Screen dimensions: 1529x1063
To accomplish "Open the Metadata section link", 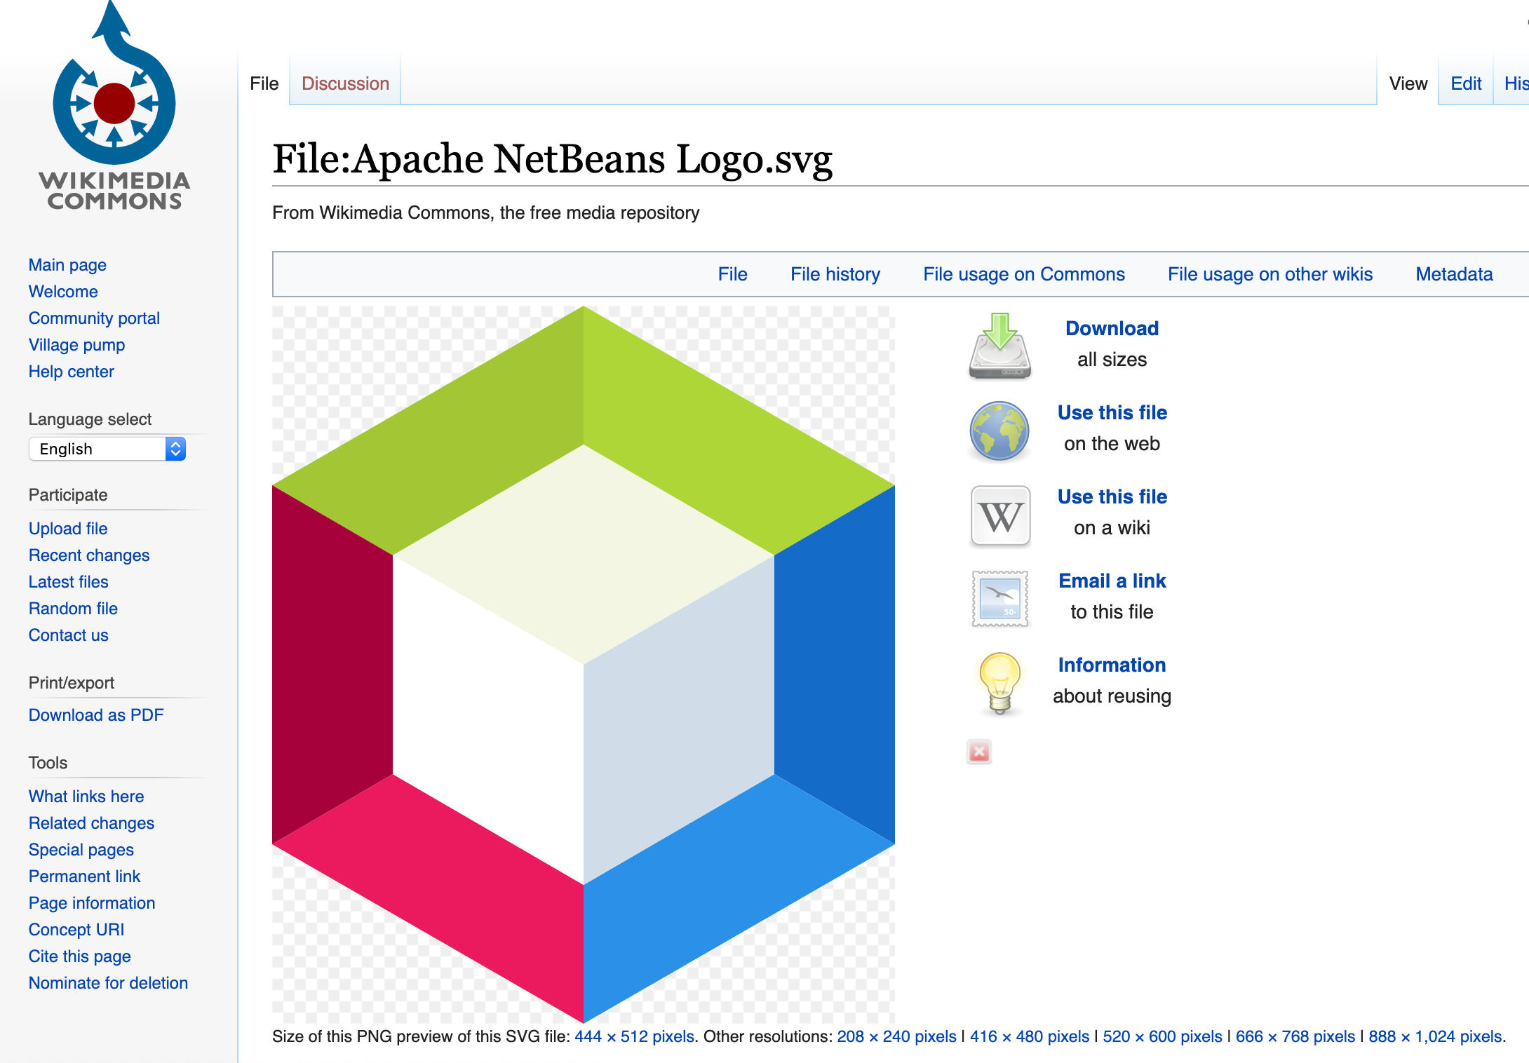I will (1453, 274).
